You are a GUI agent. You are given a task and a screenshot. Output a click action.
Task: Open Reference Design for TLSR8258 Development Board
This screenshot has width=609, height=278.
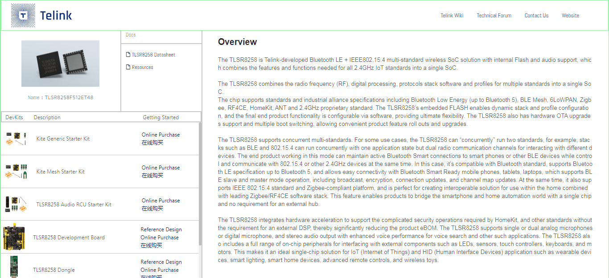[161, 230]
